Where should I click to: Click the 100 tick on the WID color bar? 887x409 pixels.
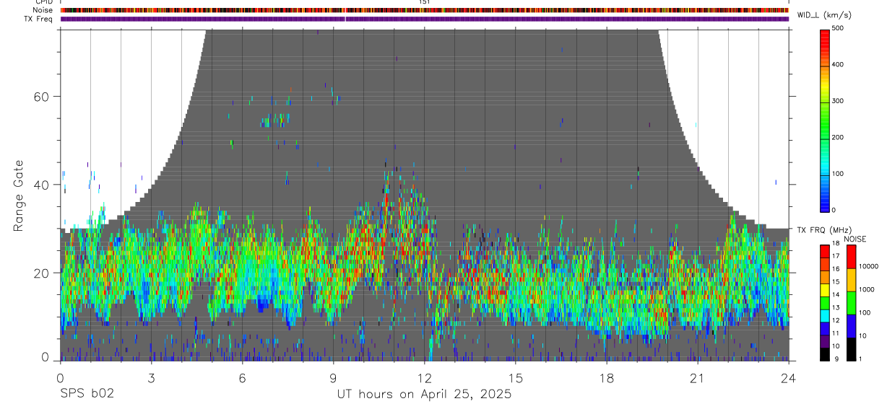coord(839,174)
